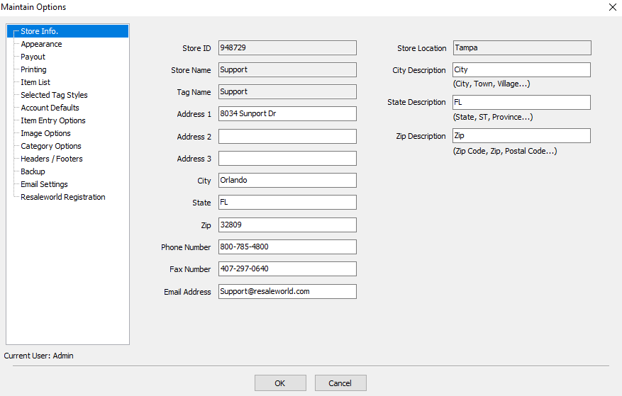The image size is (622, 396).
Task: Open Headers / Footers settings
Action: (x=51, y=159)
